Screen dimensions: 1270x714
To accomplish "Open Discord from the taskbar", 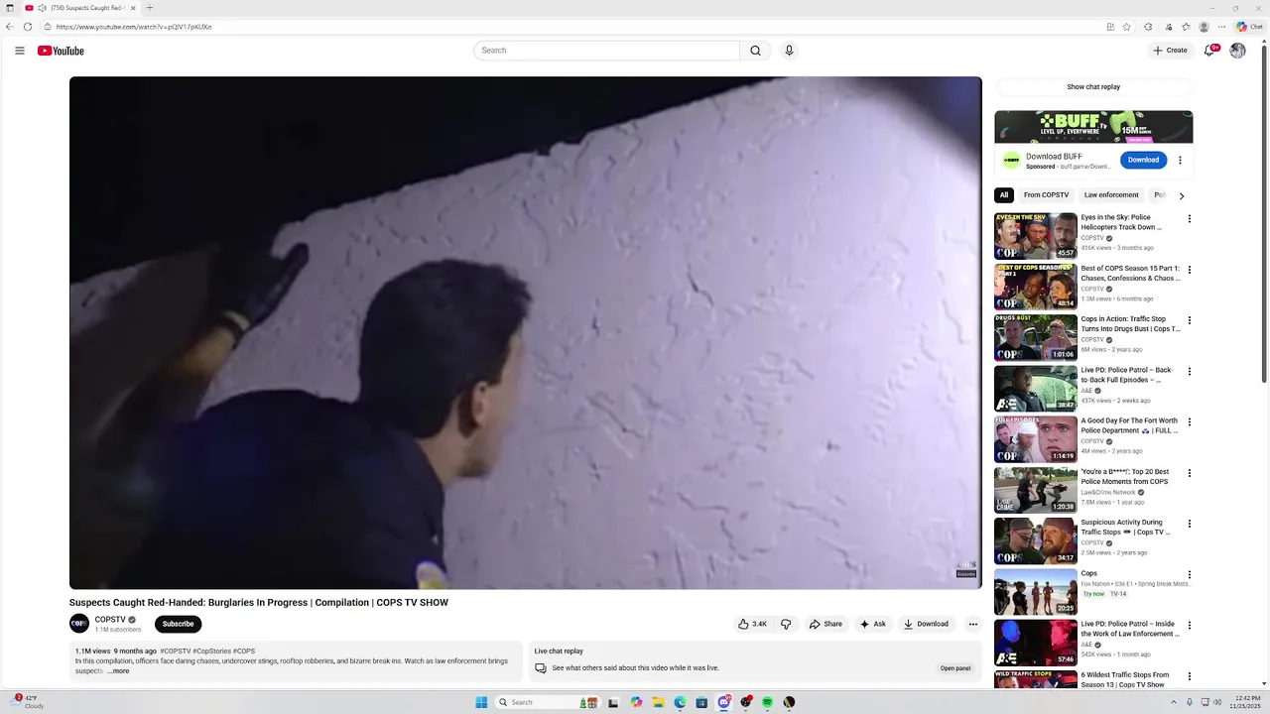I will [723, 702].
